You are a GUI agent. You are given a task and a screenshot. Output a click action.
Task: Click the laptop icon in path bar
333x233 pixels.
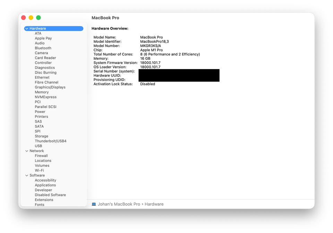(94, 204)
